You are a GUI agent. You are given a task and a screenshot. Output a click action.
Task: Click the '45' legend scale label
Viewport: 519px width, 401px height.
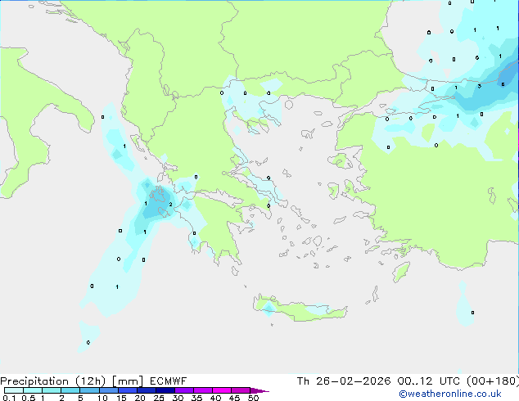pos(234,398)
